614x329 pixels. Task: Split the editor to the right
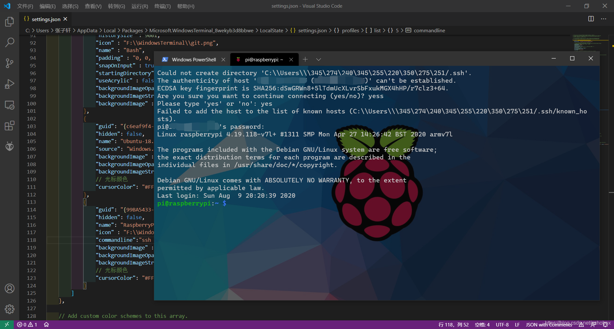coord(591,19)
